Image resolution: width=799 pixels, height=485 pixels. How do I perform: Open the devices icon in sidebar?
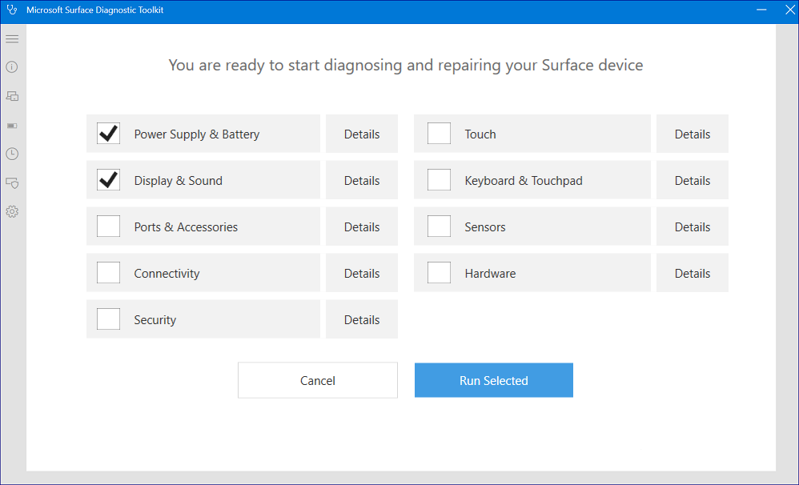pyautogui.click(x=12, y=96)
